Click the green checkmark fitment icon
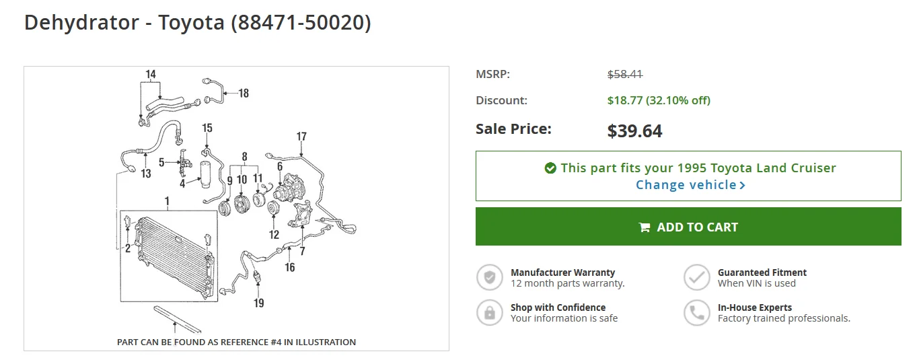917x364 pixels. [x=550, y=168]
